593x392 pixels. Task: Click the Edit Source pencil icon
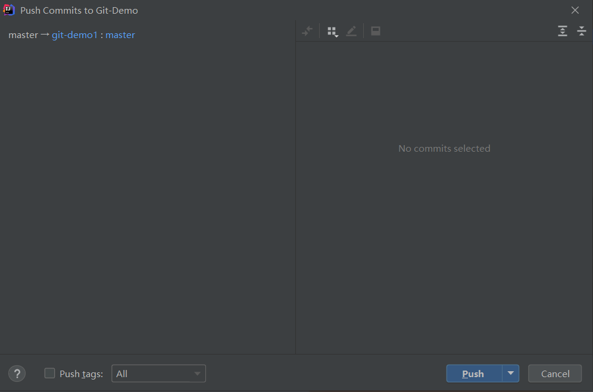[x=351, y=31]
